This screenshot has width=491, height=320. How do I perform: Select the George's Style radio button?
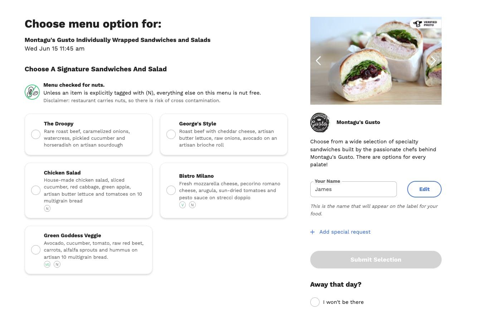tap(171, 134)
